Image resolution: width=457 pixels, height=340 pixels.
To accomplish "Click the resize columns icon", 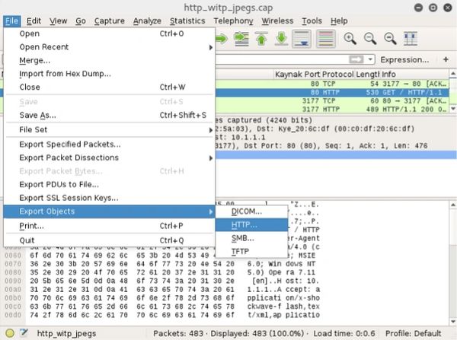I will 411,39.
